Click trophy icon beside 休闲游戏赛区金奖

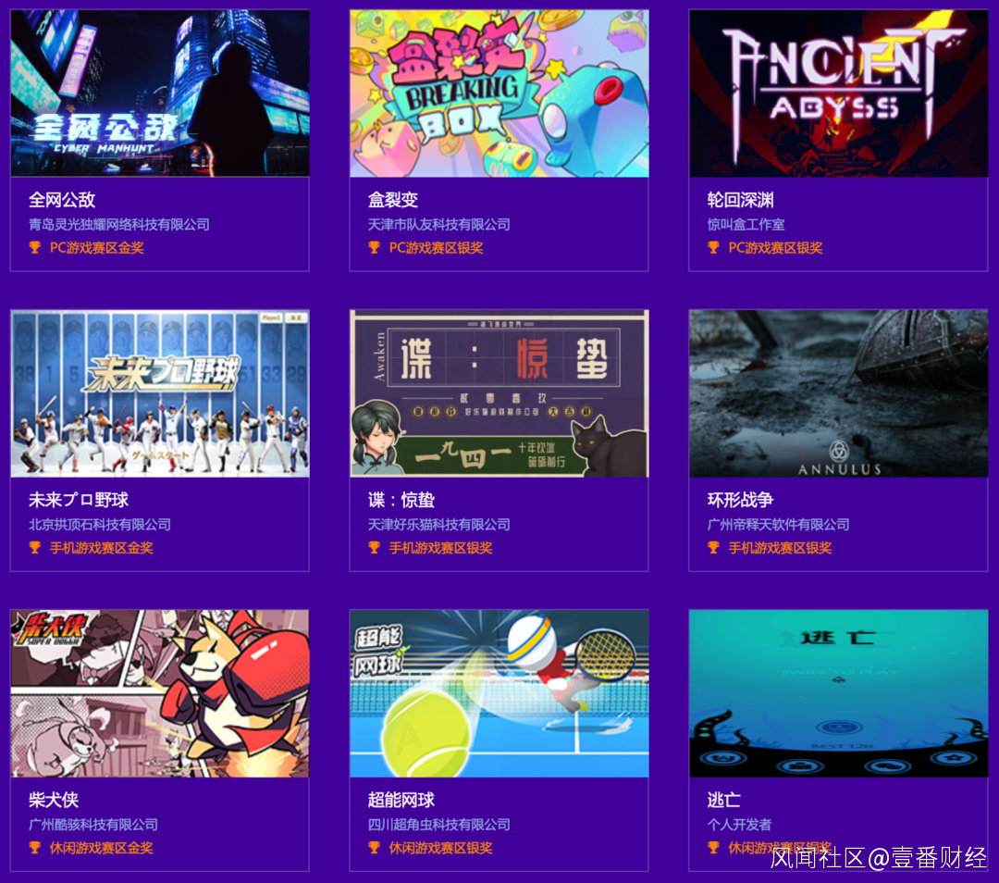pos(35,848)
